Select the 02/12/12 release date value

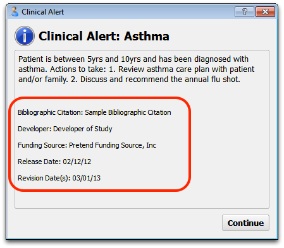click(x=77, y=162)
